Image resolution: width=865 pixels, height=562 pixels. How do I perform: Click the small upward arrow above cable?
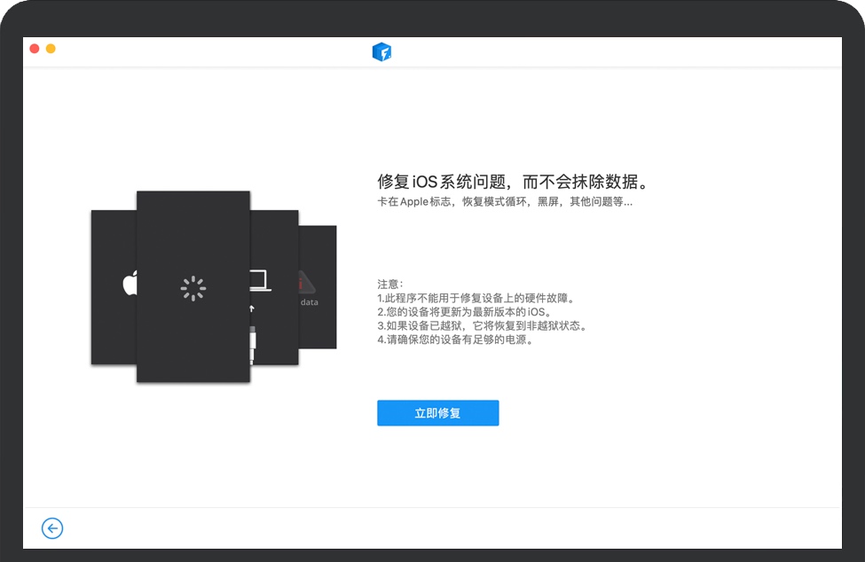tap(252, 308)
